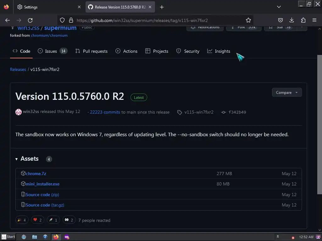This screenshot has width=322, height=241.
Task: Collapse the Assets section triangle
Action: (16, 159)
